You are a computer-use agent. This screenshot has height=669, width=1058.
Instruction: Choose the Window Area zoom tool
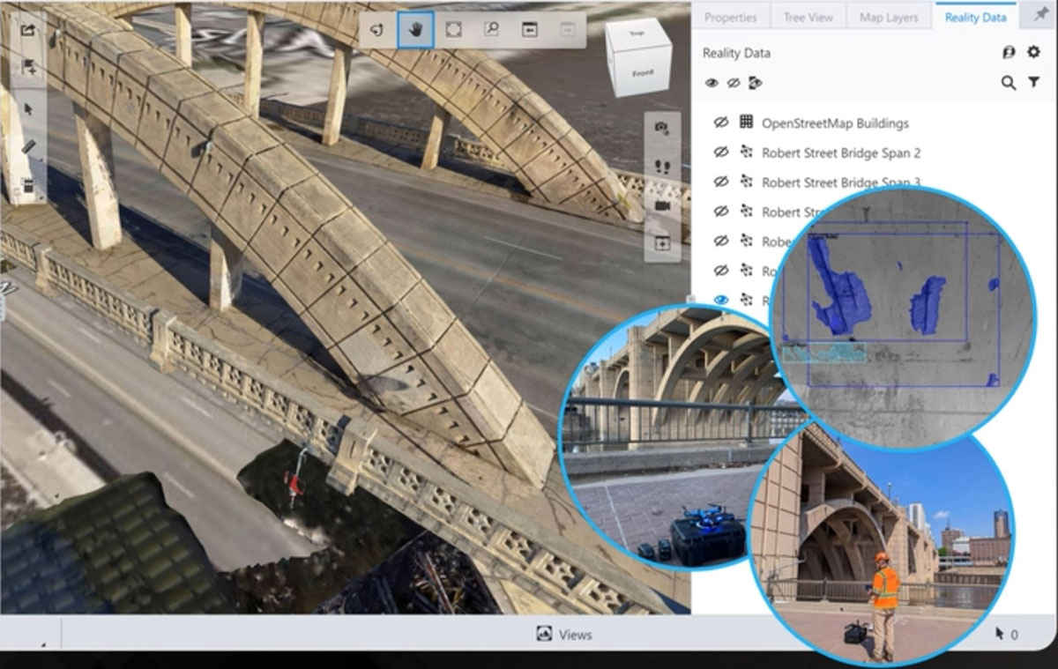click(x=492, y=30)
